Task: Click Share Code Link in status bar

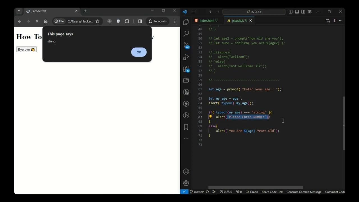Action: tap(272, 192)
